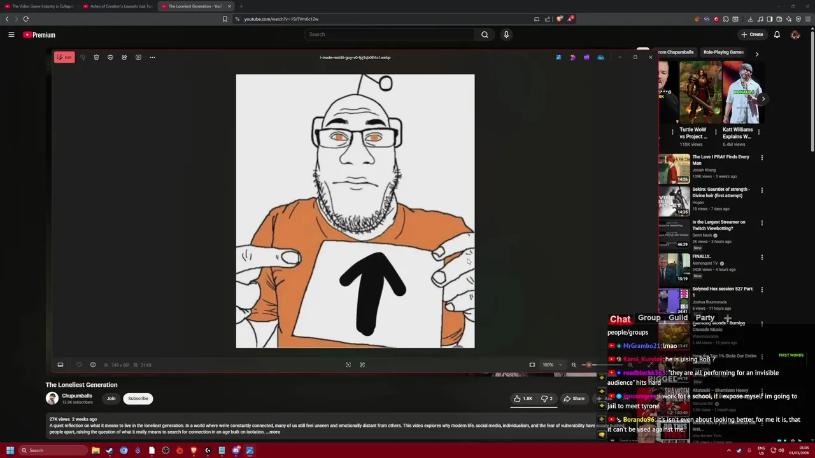Viewport: 815px width, 458px height.
Task: Select the Group tab in overlay
Action: coord(649,317)
